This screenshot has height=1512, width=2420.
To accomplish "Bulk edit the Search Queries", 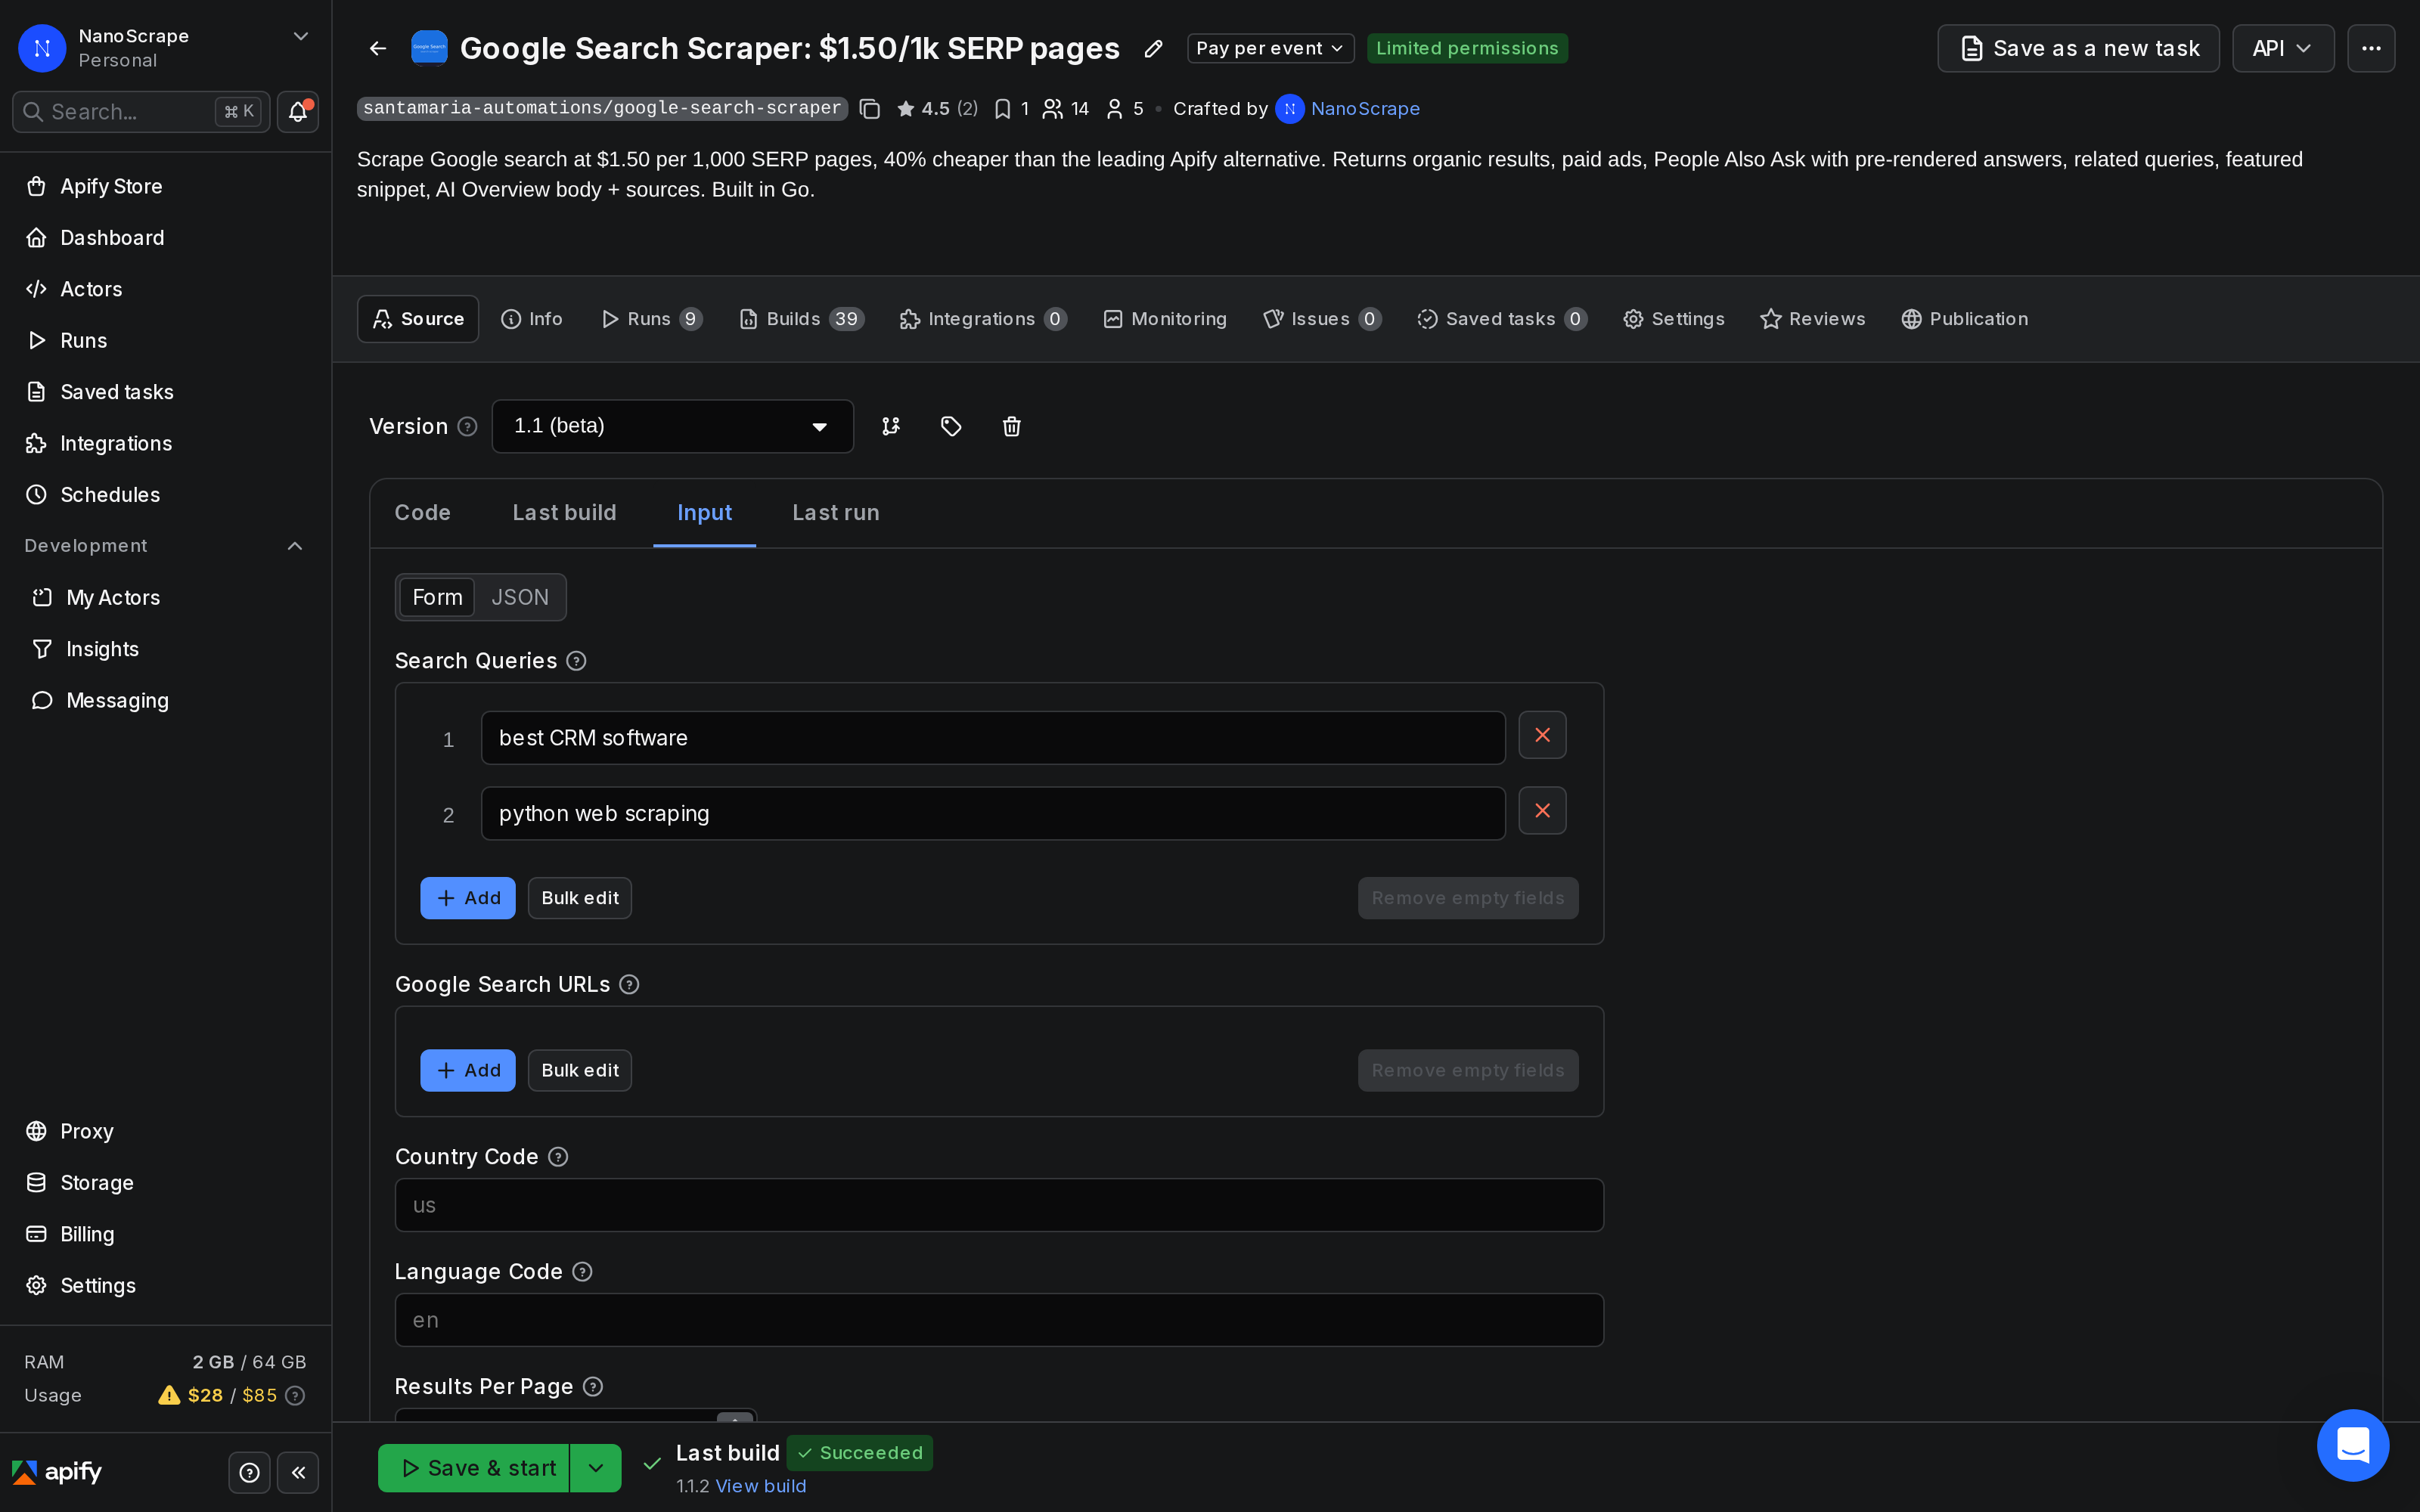I will tap(580, 898).
